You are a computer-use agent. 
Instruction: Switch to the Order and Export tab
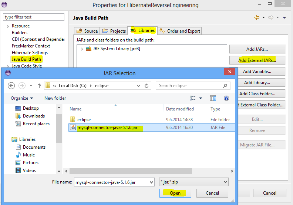(180, 31)
